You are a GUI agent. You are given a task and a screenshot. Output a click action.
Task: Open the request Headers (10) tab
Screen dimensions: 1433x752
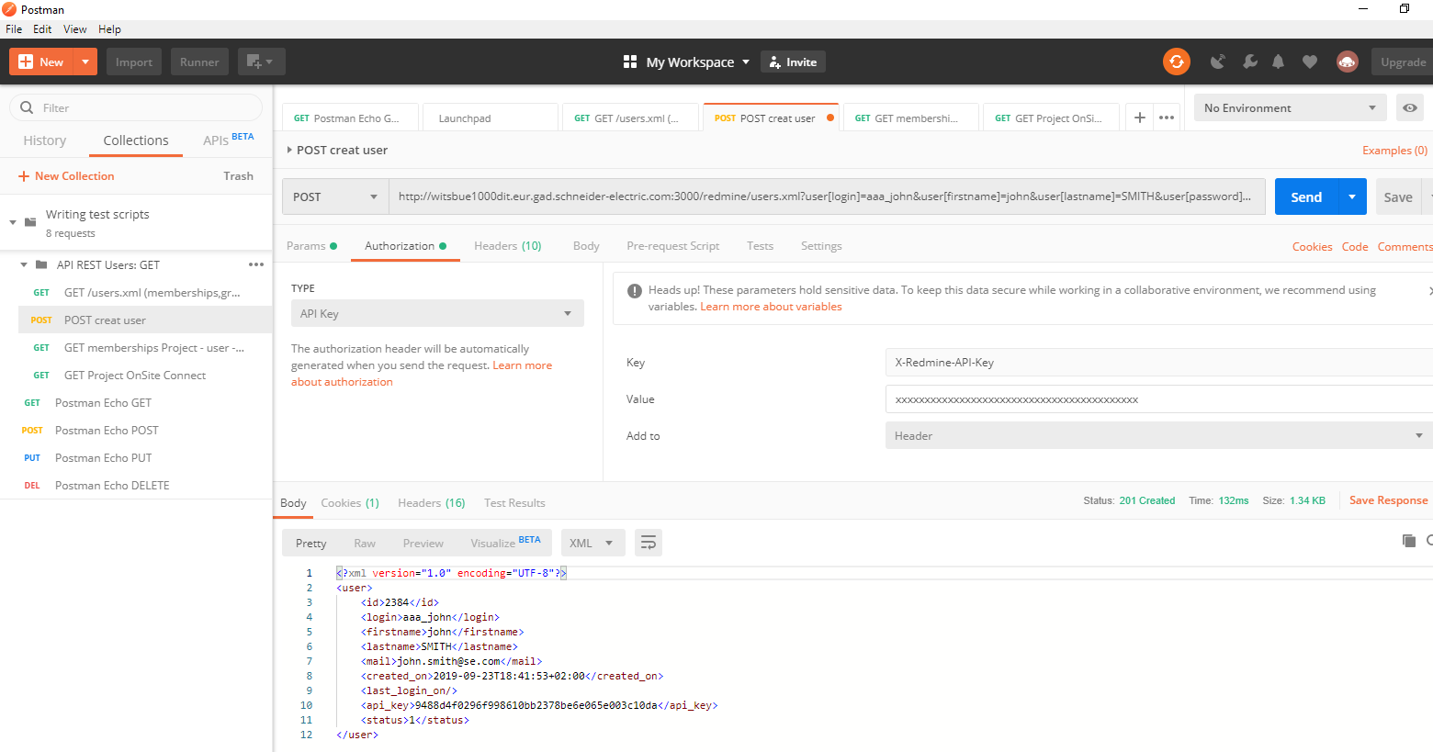click(x=508, y=246)
